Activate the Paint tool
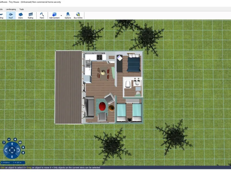This screenshot has width=231, height=173. [x=42, y=15]
